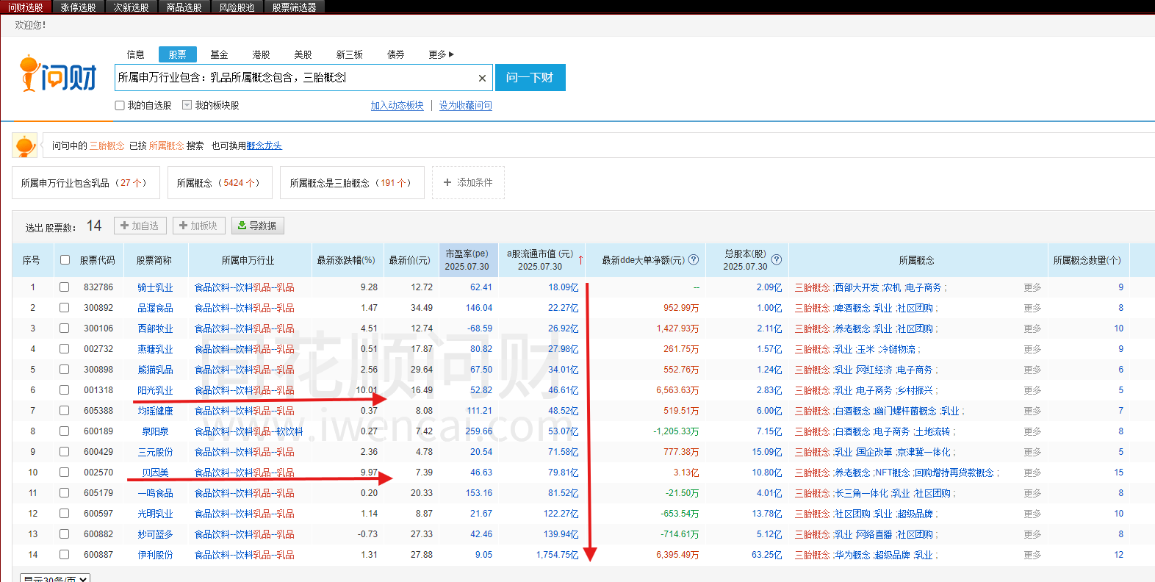Select all rows with the header checkbox
This screenshot has height=582, width=1155.
[x=65, y=259]
